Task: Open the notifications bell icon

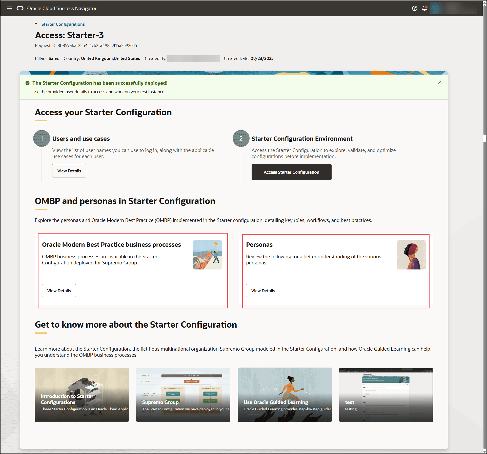Action: (424, 8)
